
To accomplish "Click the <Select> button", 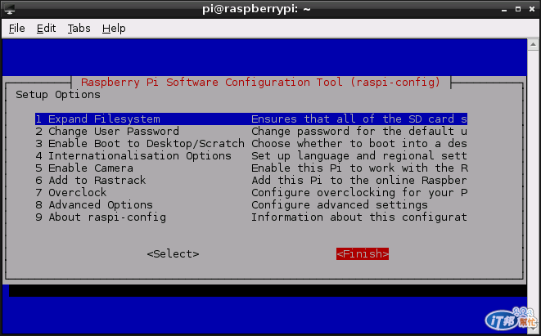I will pos(173,254).
